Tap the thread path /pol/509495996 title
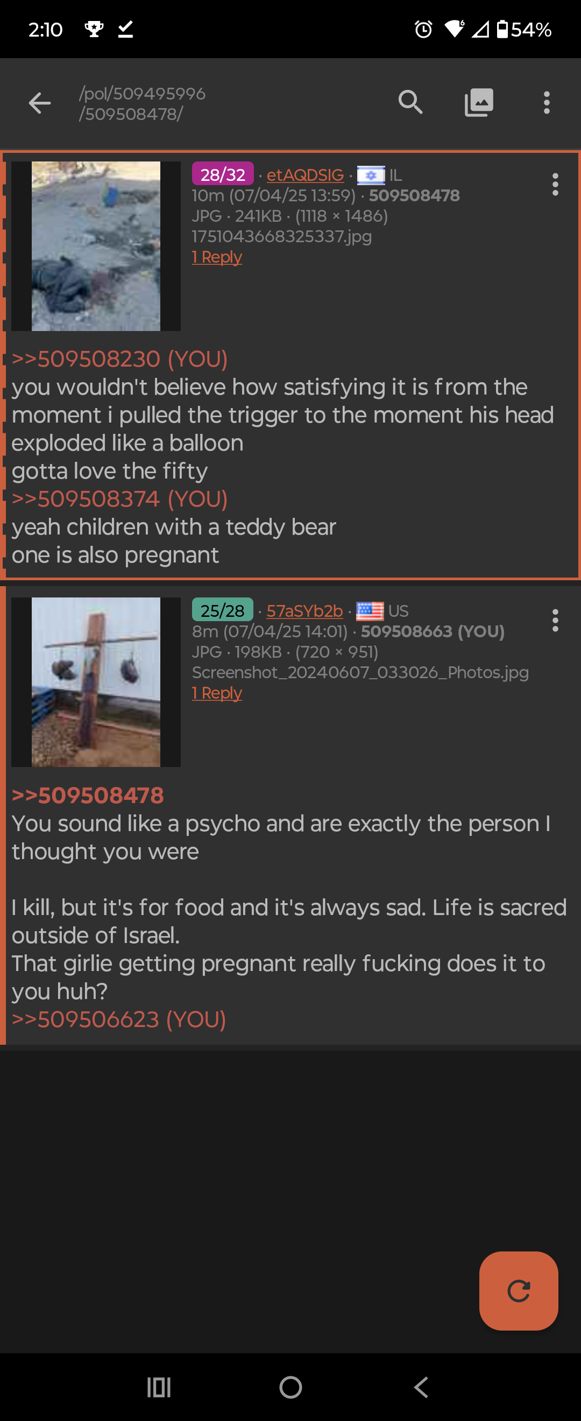Screen dimensions: 581x1421 pos(142,94)
